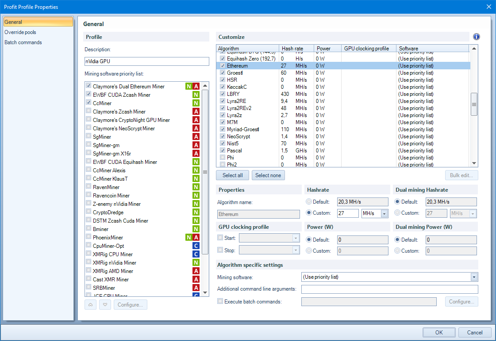Open the General settings page
This screenshot has width=496, height=341.
coord(38,22)
